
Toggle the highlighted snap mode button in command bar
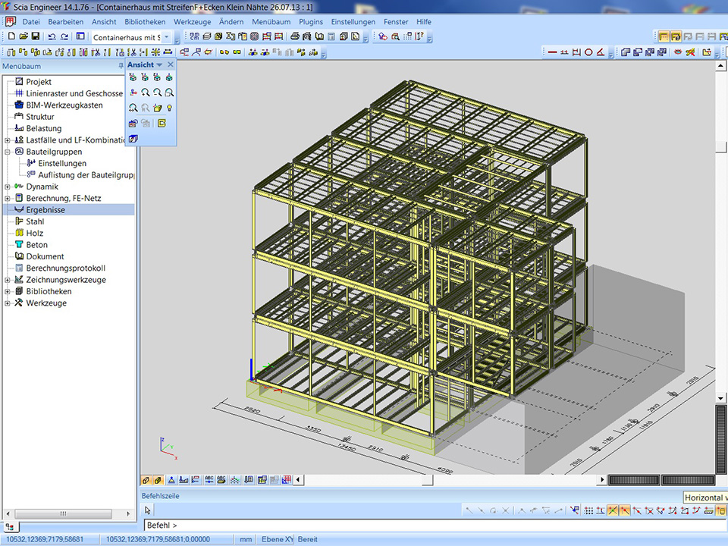tap(613, 510)
